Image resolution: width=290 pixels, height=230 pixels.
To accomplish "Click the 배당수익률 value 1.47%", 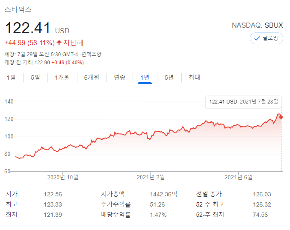I will 158,215.
